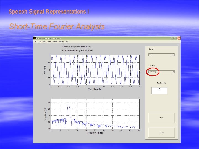
Task: Close the window using the red X
Action: 179,38
